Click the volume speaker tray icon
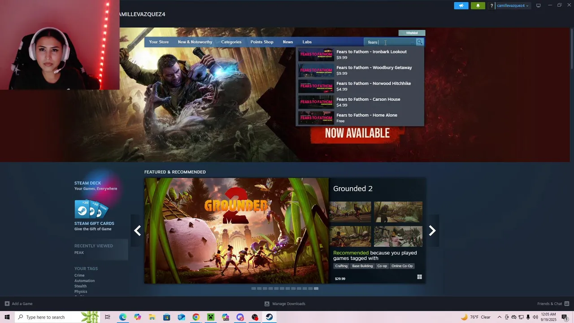The height and width of the screenshot is (323, 574). (x=535, y=317)
